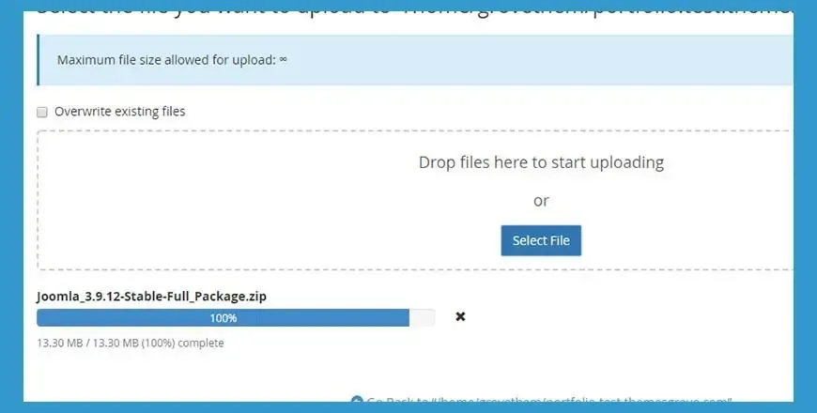Screen dimensions: 817x413
Task: Click the infinity symbol in the file size notice
Action: click(283, 59)
